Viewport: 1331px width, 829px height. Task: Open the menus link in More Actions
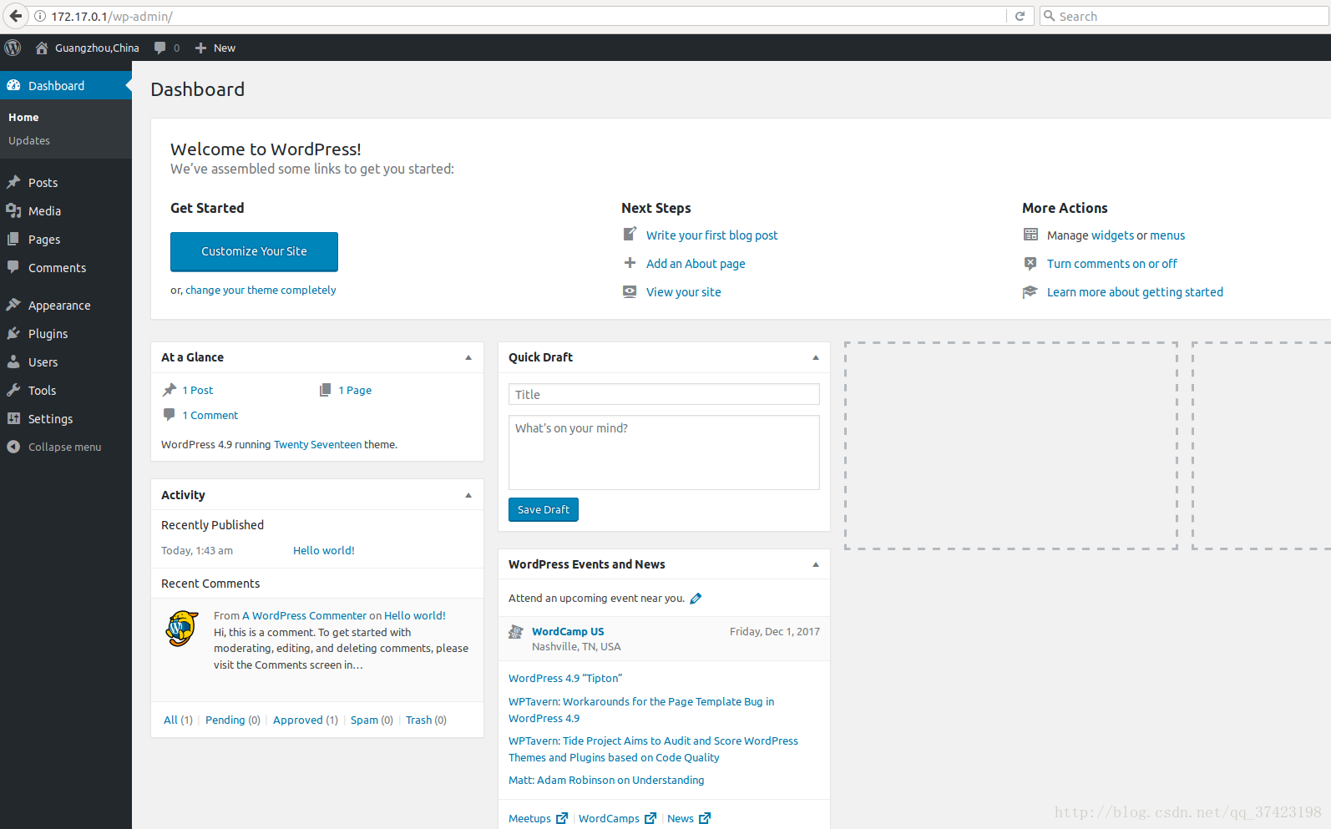1167,235
